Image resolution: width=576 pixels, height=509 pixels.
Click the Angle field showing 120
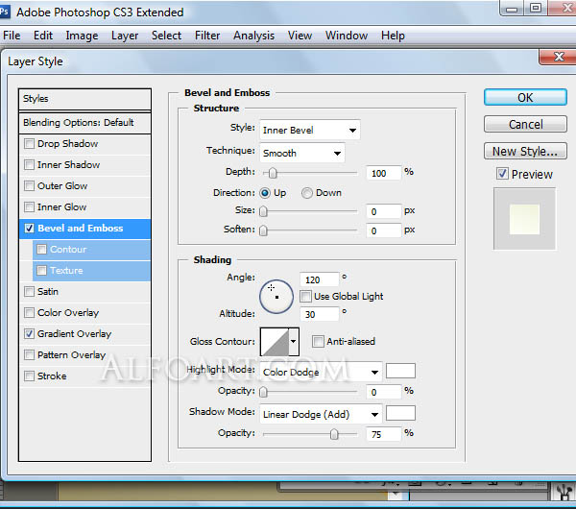click(x=319, y=279)
